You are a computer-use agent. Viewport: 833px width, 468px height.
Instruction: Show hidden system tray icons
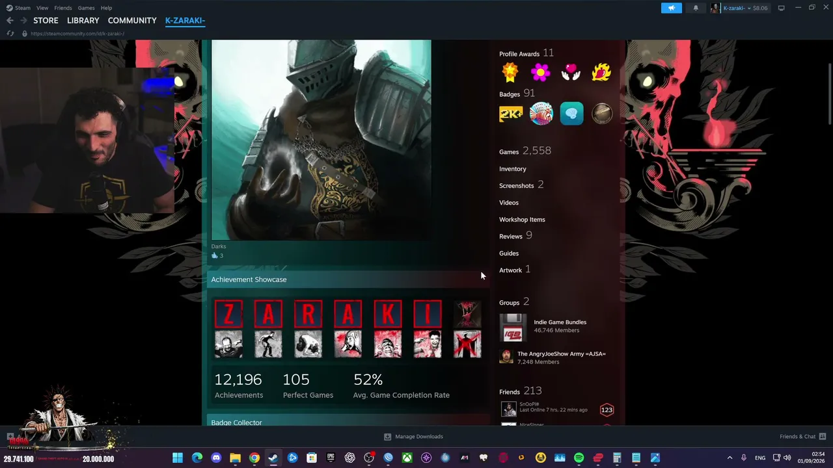pyautogui.click(x=730, y=458)
